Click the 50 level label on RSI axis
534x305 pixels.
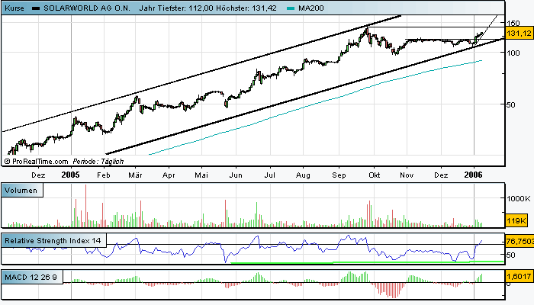tap(510, 255)
